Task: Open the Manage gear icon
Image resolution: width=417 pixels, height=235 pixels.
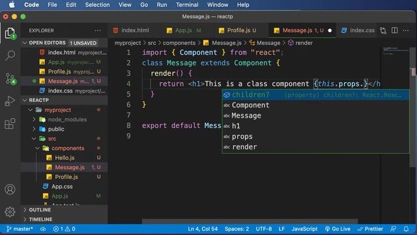Action: [x=10, y=211]
